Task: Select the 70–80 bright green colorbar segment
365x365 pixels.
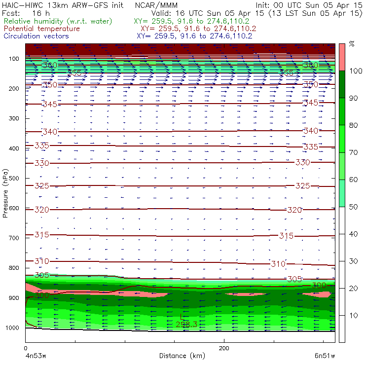Action: pyautogui.click(x=342, y=139)
